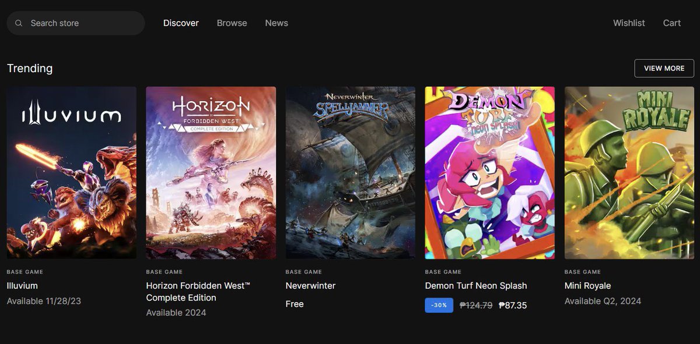Screen dimensions: 700x344
Task: Click Available 11/28/23 under Illuvium
Action: (x=45, y=301)
